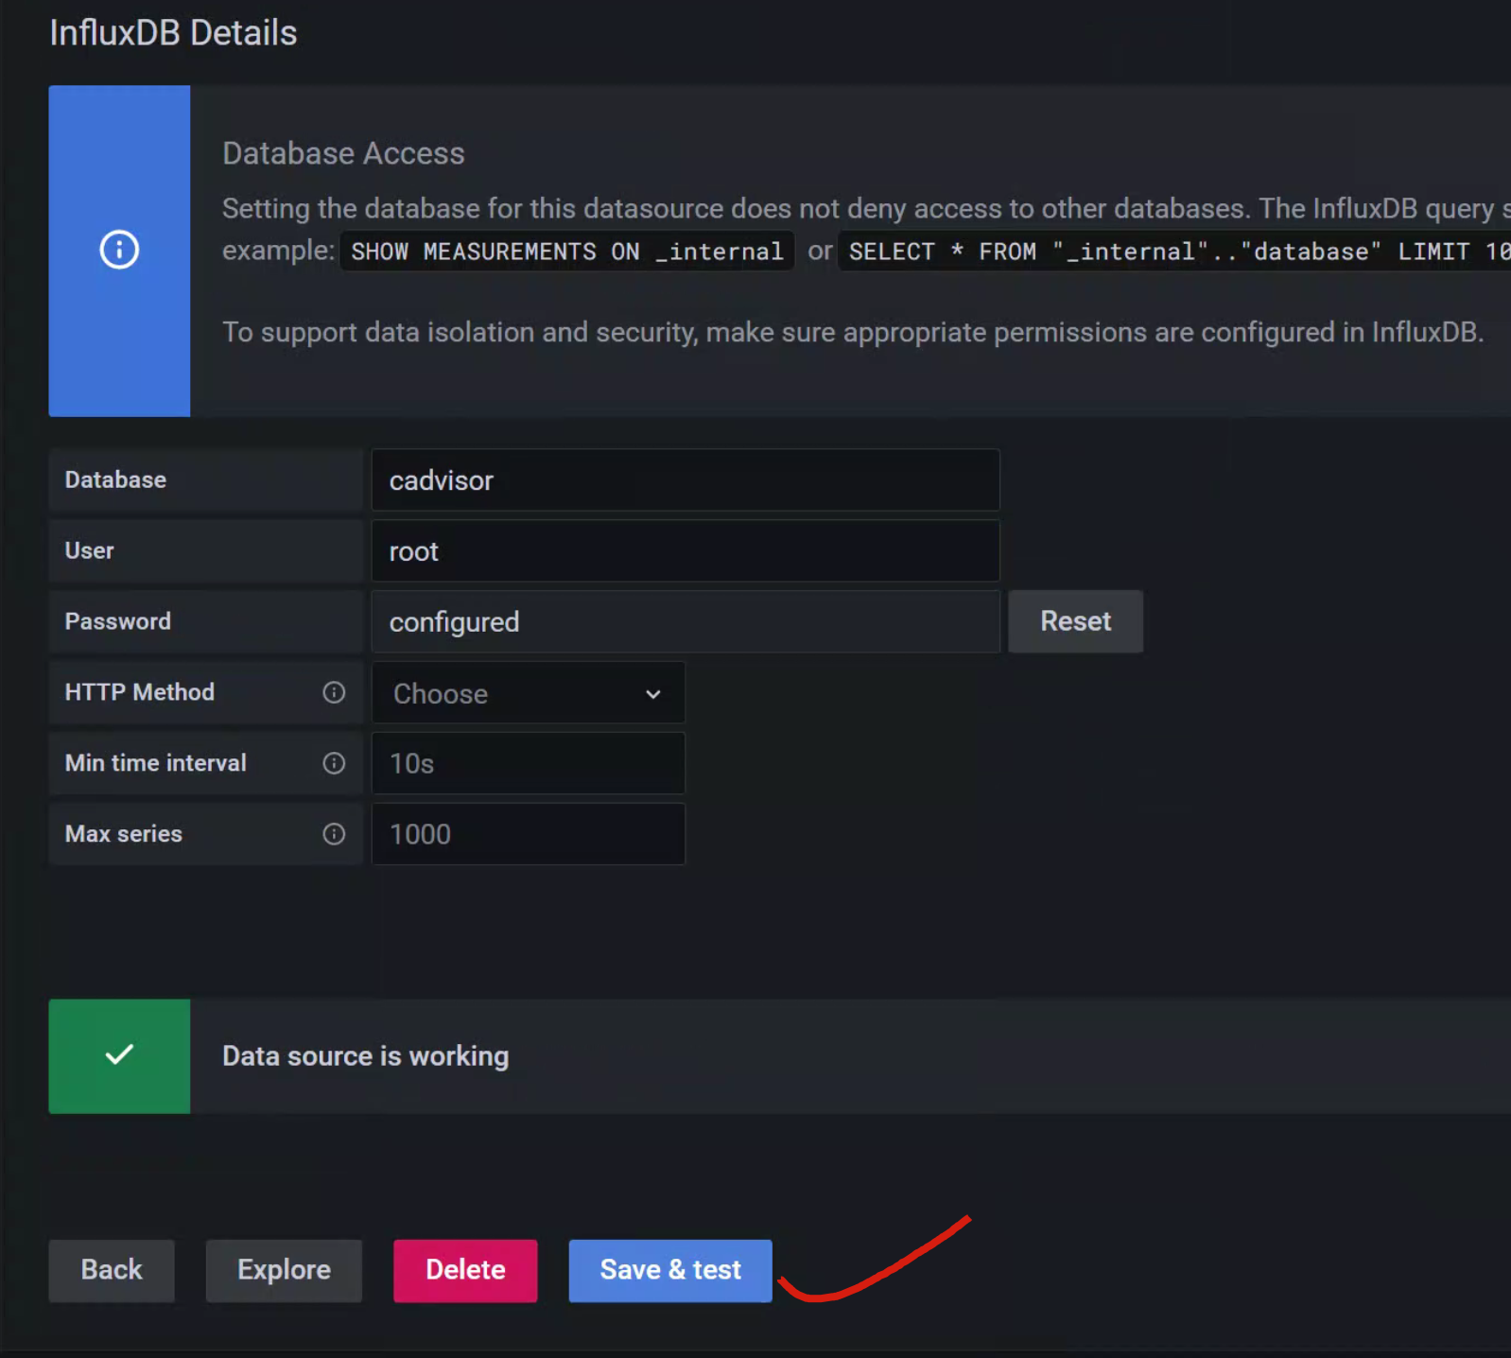Focus the Max series 1000 input
The height and width of the screenshot is (1358, 1511).
(528, 834)
